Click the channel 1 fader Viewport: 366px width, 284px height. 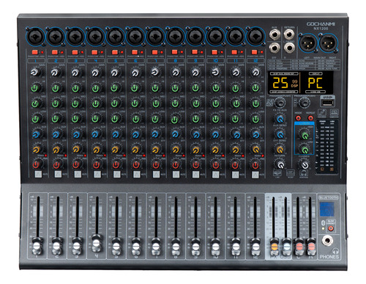[37, 245]
